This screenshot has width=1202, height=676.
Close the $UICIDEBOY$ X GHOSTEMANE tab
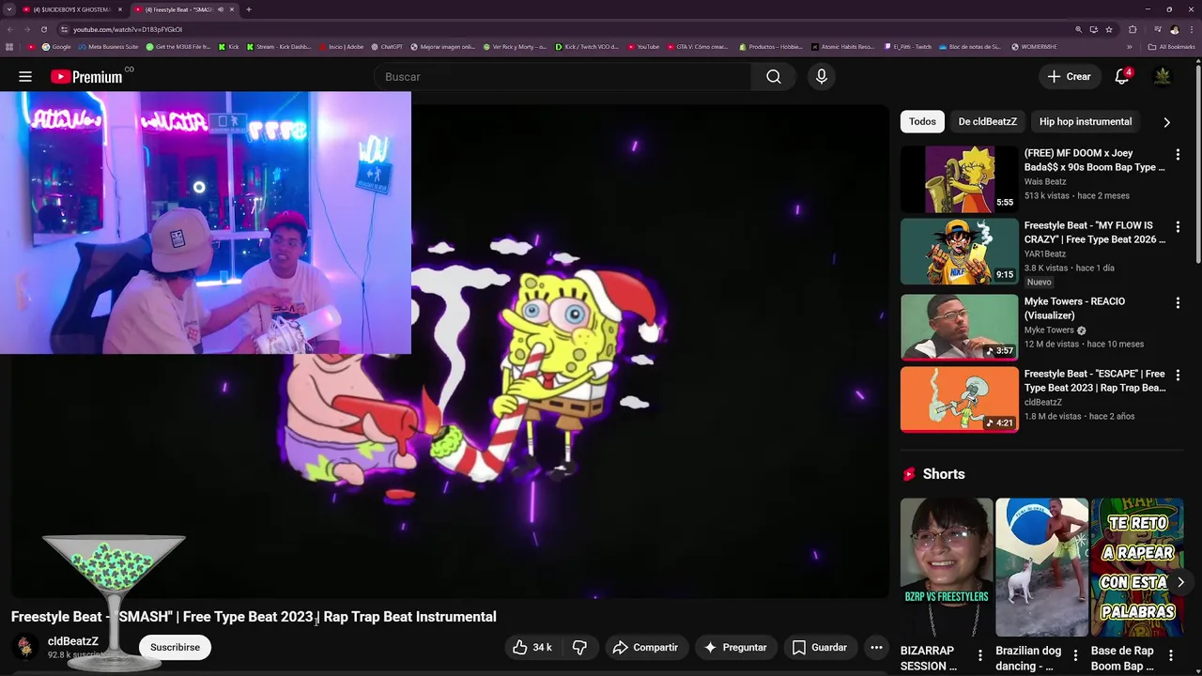119,9
